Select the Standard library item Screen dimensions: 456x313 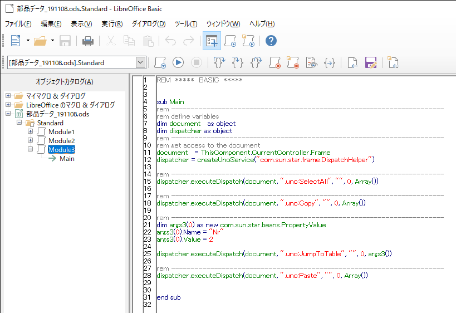(50, 123)
